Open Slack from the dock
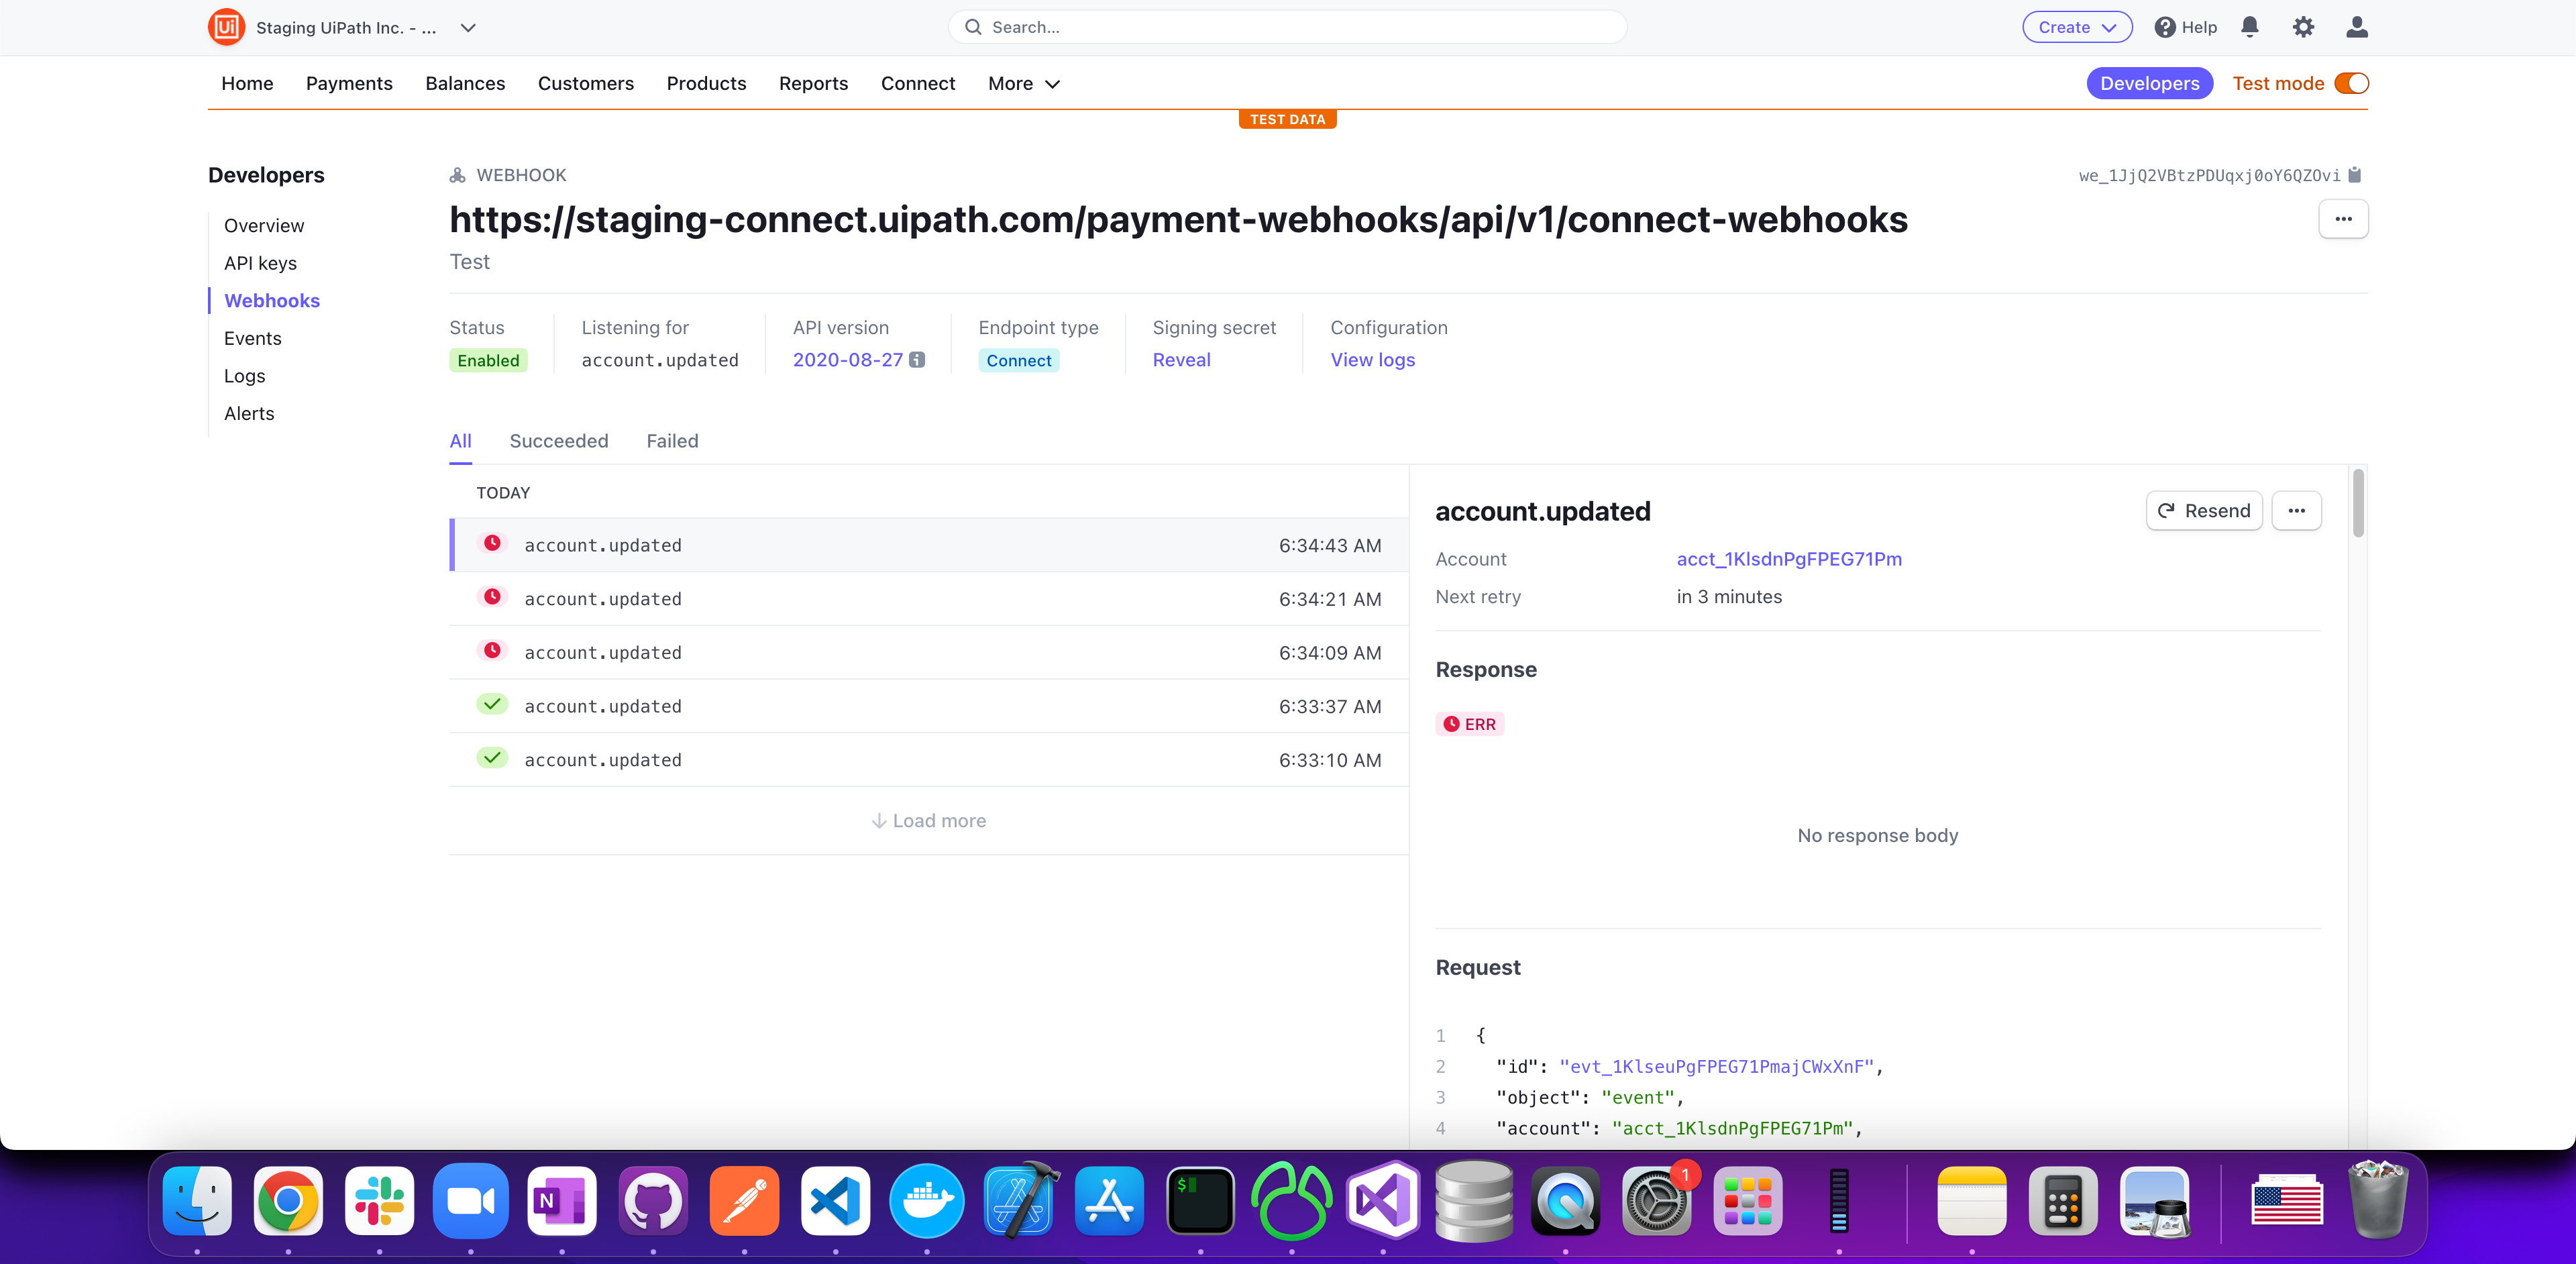Image resolution: width=2576 pixels, height=1264 pixels. pos(379,1201)
